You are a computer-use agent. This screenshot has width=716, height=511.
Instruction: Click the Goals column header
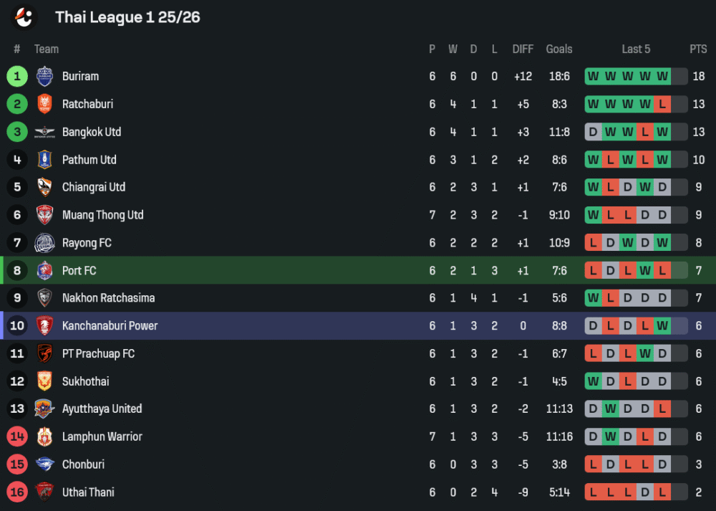coord(559,49)
